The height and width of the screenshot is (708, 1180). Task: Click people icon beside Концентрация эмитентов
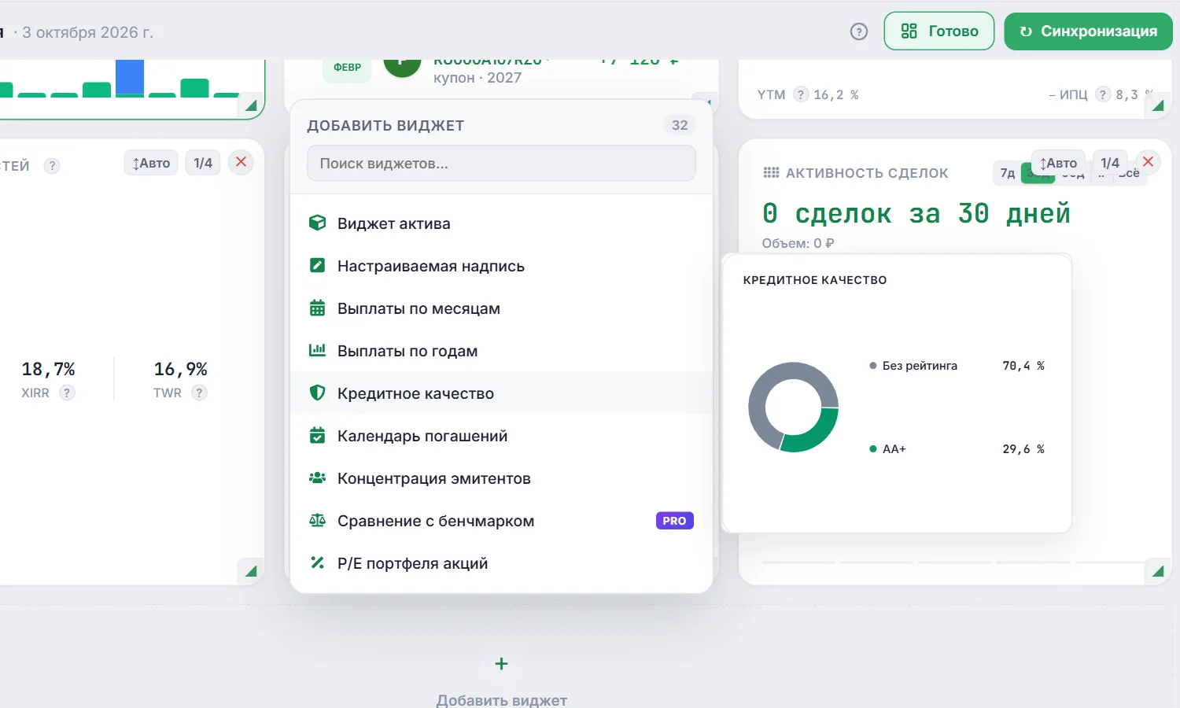tap(317, 478)
